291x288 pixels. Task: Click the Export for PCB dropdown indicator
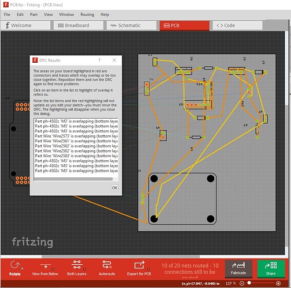pyautogui.click(x=148, y=269)
